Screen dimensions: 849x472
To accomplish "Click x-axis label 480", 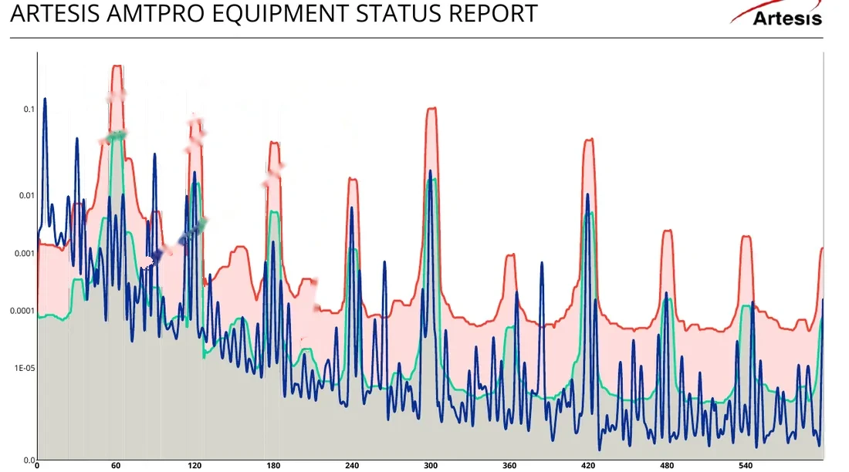I will point(667,466).
